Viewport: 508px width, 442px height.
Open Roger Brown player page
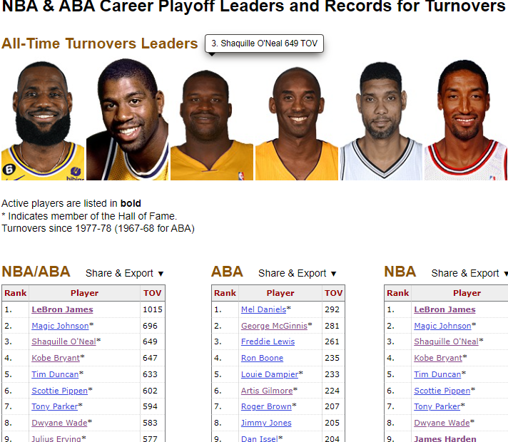(266, 406)
